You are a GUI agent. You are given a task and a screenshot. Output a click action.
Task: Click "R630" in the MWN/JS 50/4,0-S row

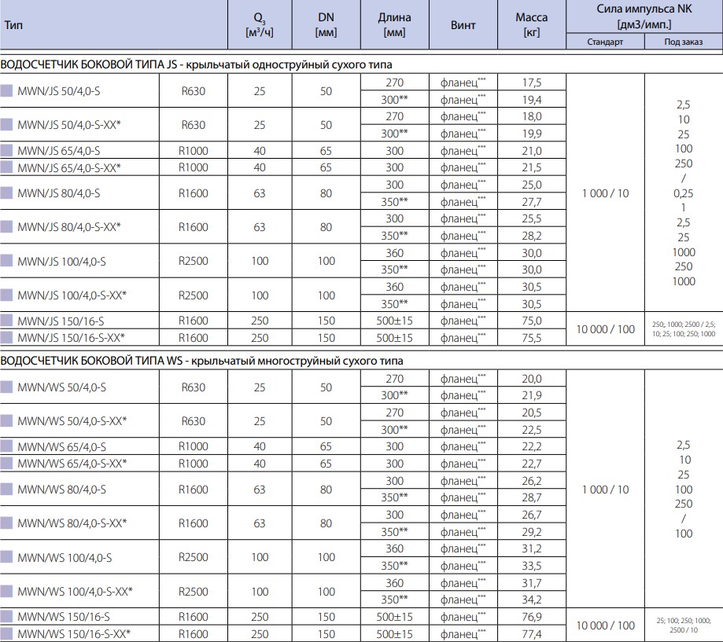click(x=194, y=91)
